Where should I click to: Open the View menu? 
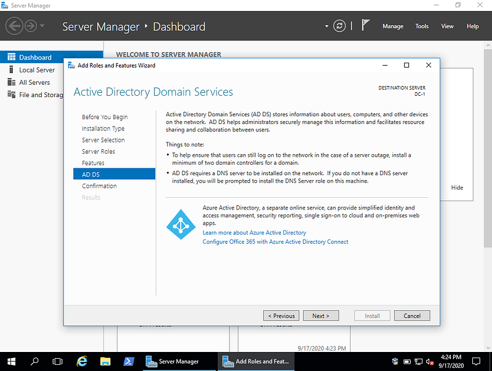coord(447,26)
